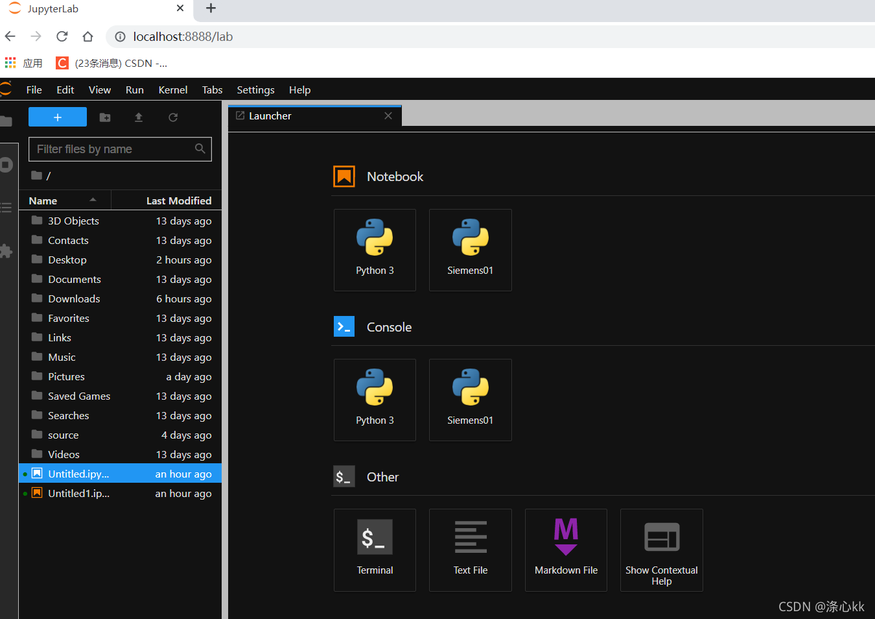Open the View menu
The width and height of the screenshot is (875, 619).
tap(100, 90)
